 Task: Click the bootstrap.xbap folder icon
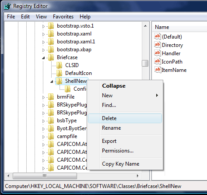coord(51,50)
